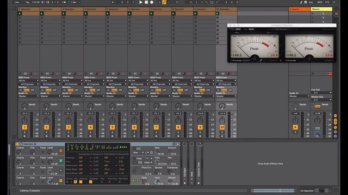The image size is (348, 195).
Task: Toggle track activator 7
Action: coord(156,127)
